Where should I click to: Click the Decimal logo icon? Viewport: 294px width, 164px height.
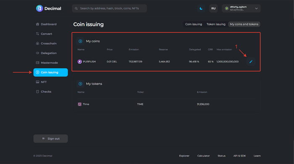(39, 8)
